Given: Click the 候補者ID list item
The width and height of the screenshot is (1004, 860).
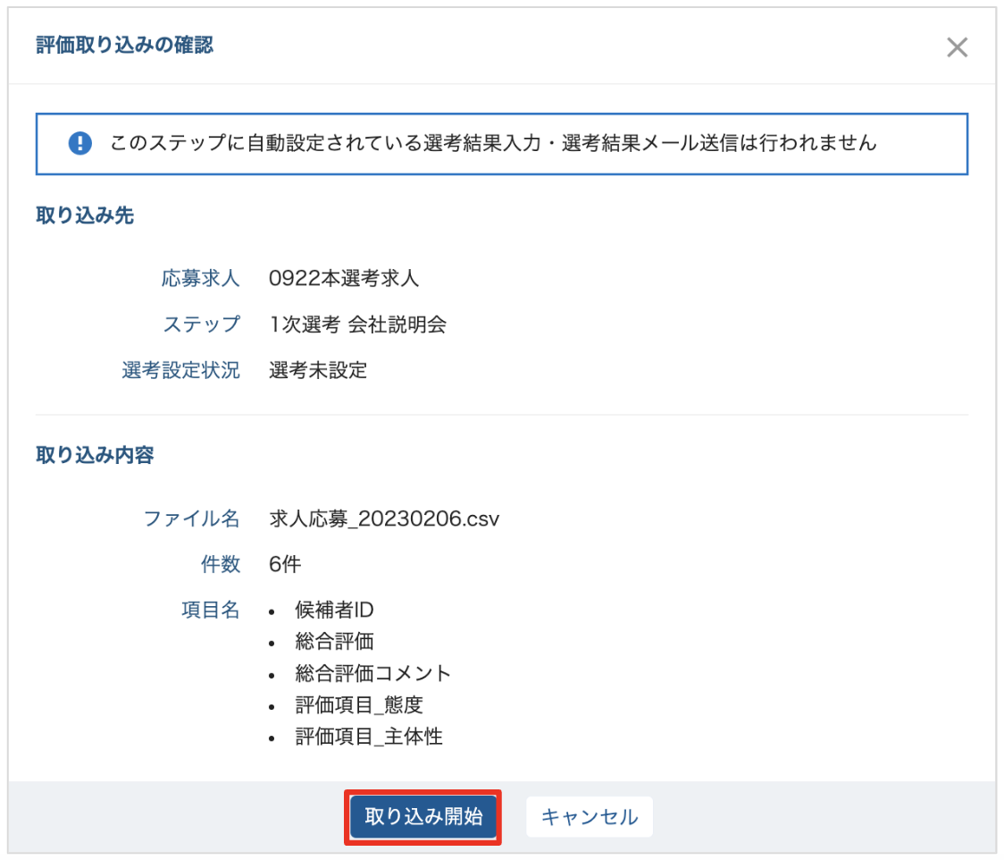Looking at the screenshot, I should click(333, 611).
